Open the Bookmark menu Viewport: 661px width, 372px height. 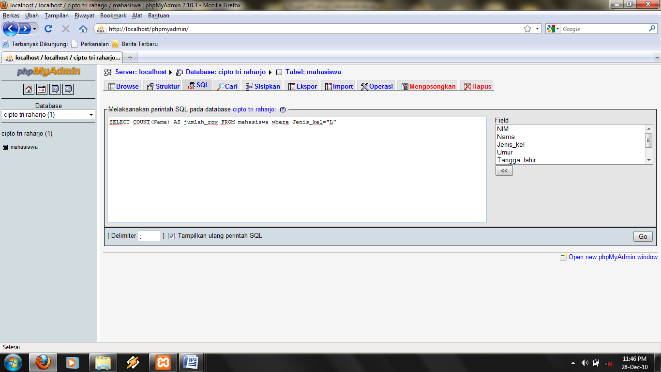pos(113,15)
